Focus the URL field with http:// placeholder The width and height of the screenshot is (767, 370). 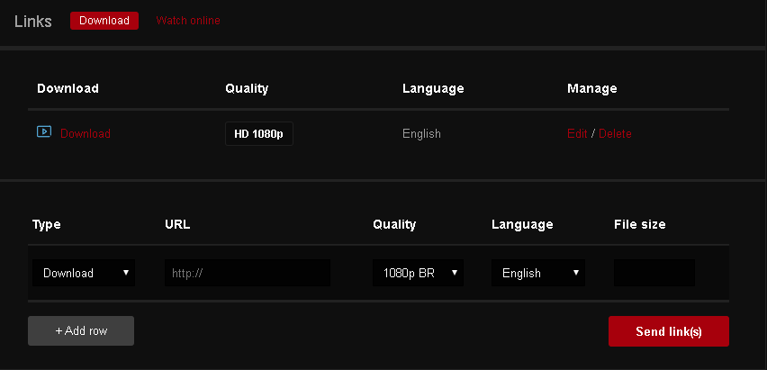coord(248,273)
